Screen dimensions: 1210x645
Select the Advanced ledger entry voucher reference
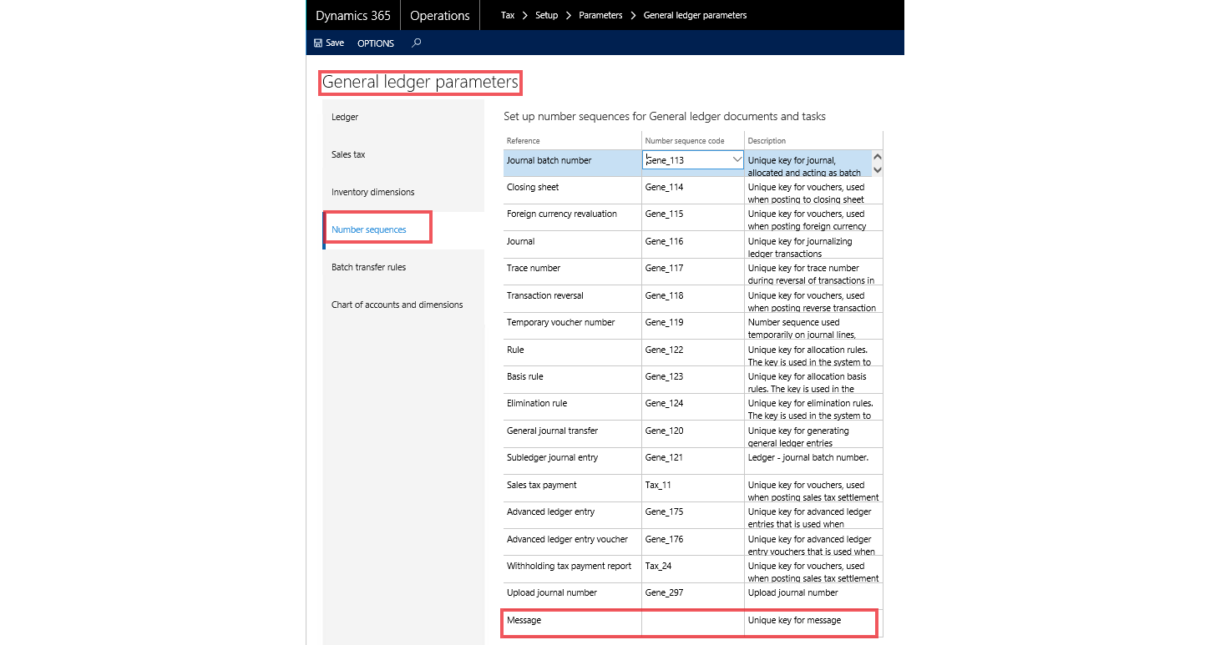coord(568,539)
